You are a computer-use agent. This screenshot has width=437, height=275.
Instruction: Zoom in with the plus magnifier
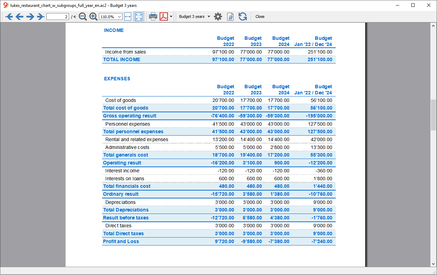(x=93, y=16)
